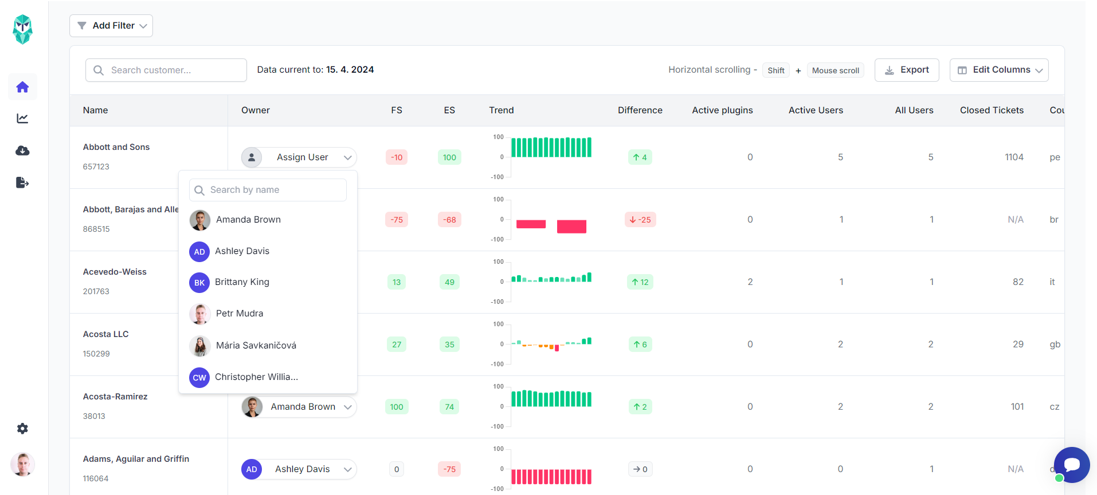Click the Acosta LLC customer name

click(x=105, y=334)
